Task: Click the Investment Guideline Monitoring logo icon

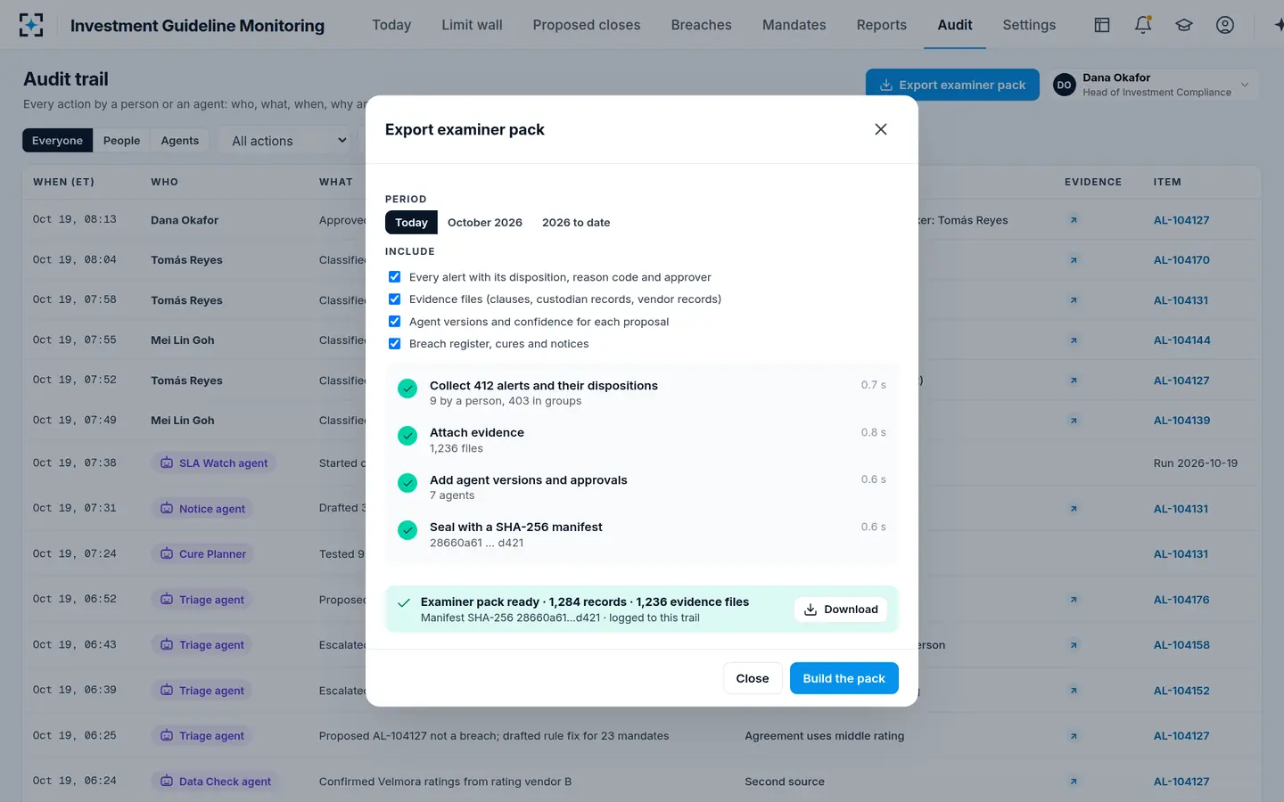Action: click(31, 25)
